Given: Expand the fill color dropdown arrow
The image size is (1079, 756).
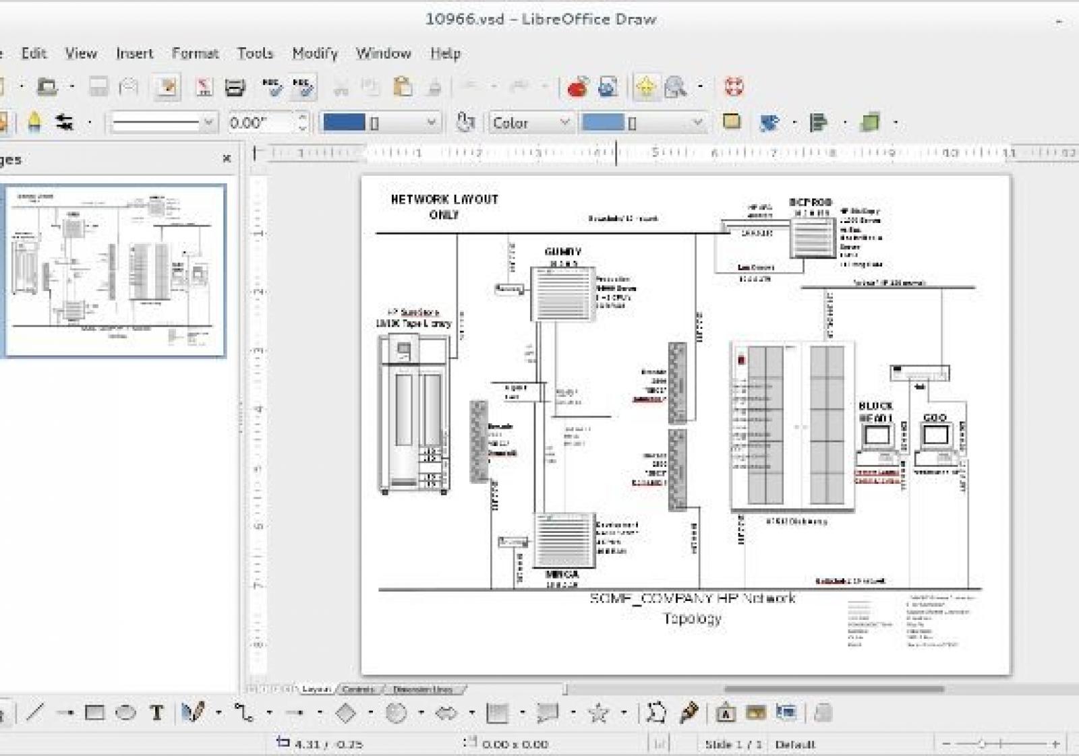Looking at the screenshot, I should coord(697,123).
